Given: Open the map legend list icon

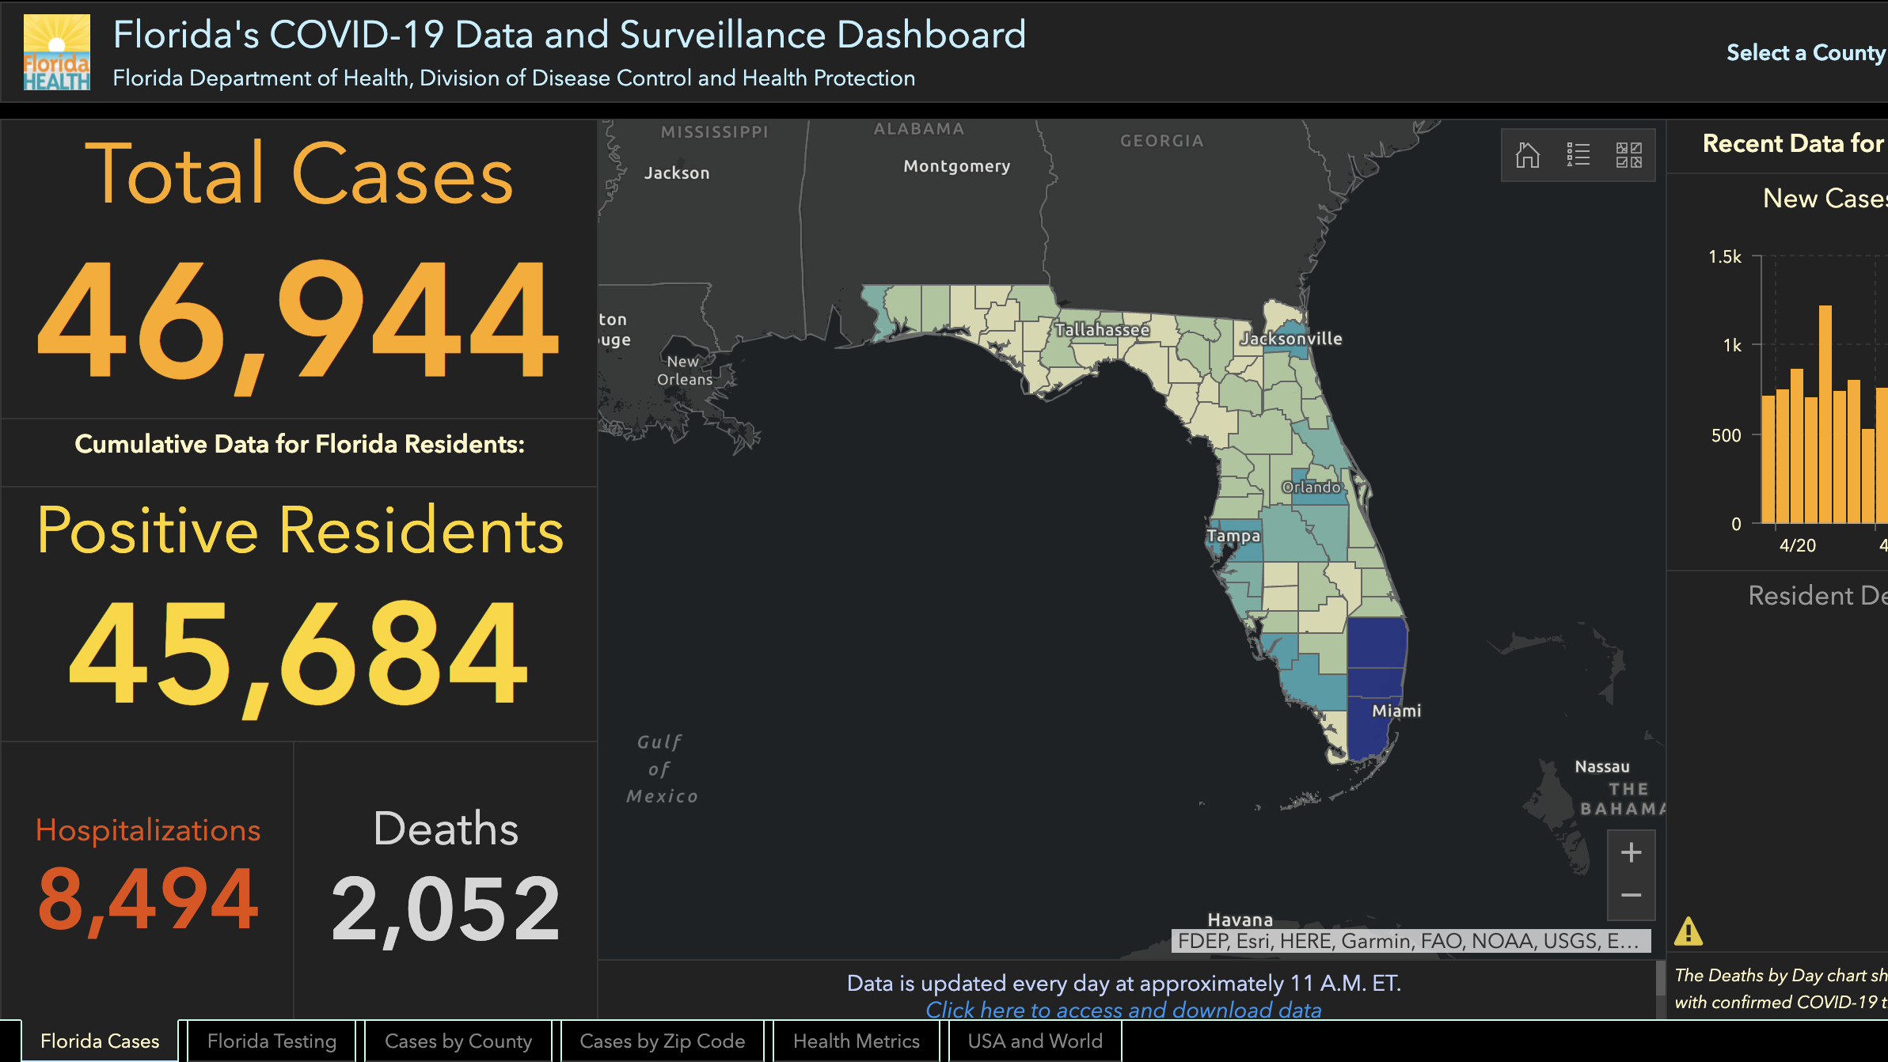Looking at the screenshot, I should (1578, 155).
